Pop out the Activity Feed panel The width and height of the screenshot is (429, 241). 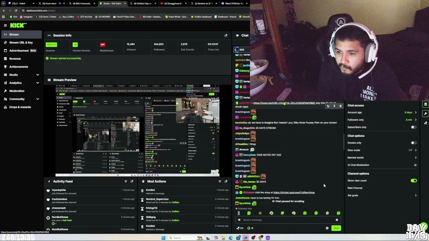132,181
